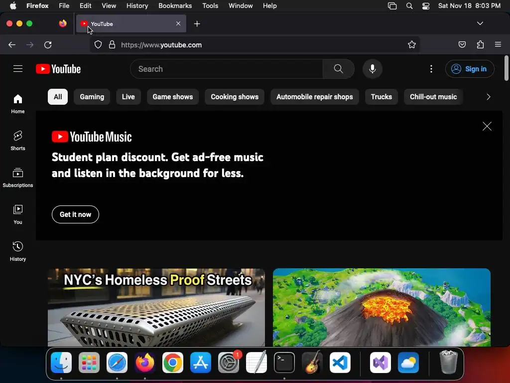This screenshot has height=383, width=510.
Task: Select the Gaming filter chip
Action: (x=92, y=97)
